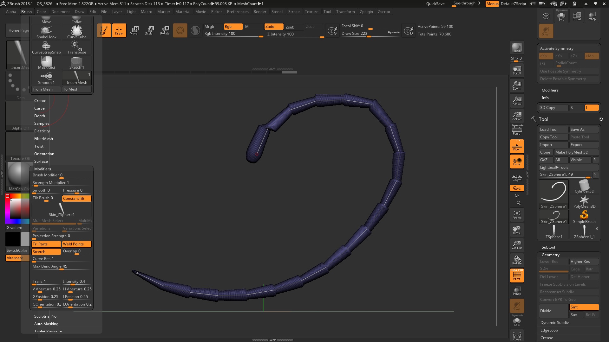Select the Cylinder3D tool thumbnail
This screenshot has height=342, width=609.
584,187
